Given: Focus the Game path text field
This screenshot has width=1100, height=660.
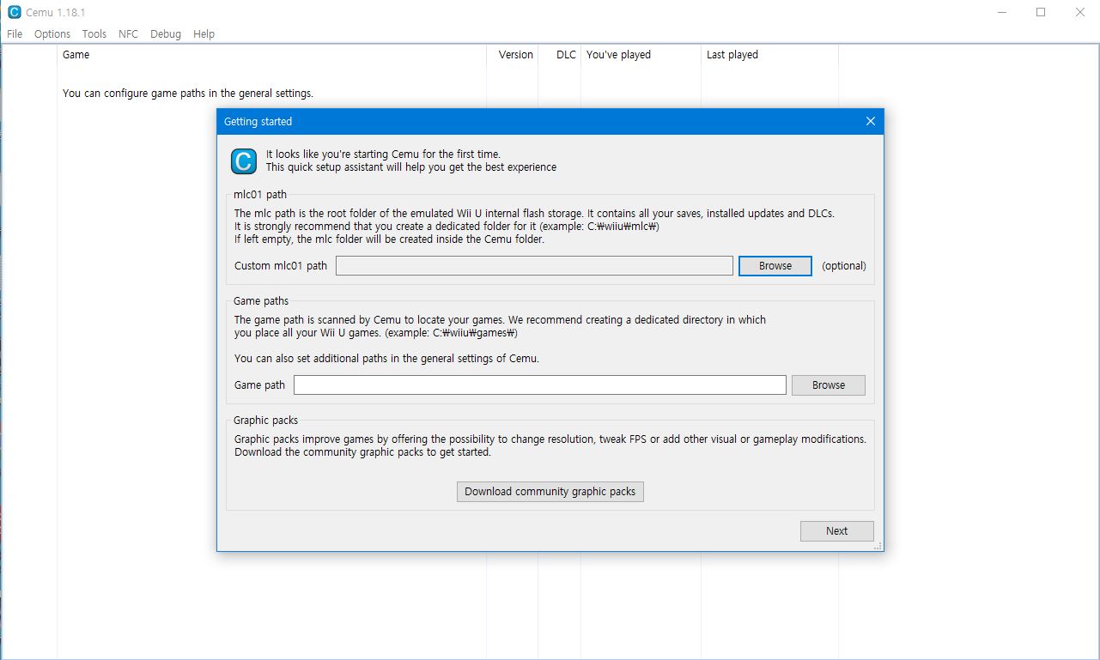Looking at the screenshot, I should coord(540,385).
